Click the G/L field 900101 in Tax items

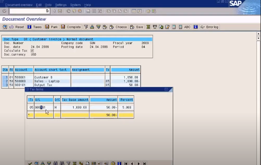(43, 108)
